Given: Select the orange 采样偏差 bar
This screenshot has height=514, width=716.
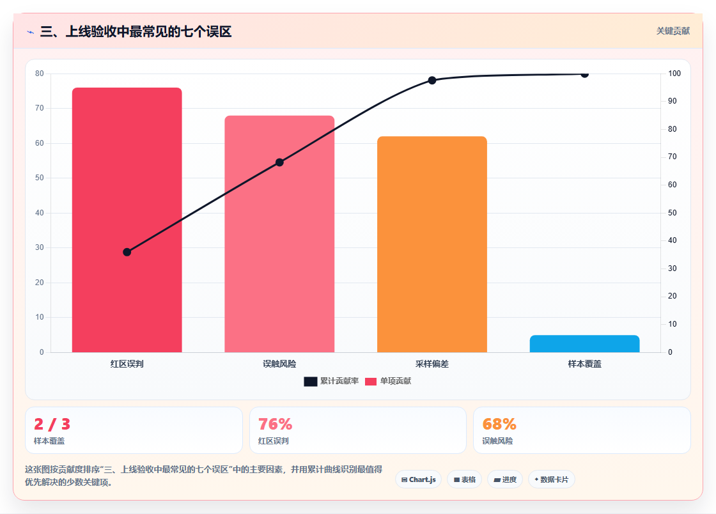Looking at the screenshot, I should pyautogui.click(x=432, y=244).
